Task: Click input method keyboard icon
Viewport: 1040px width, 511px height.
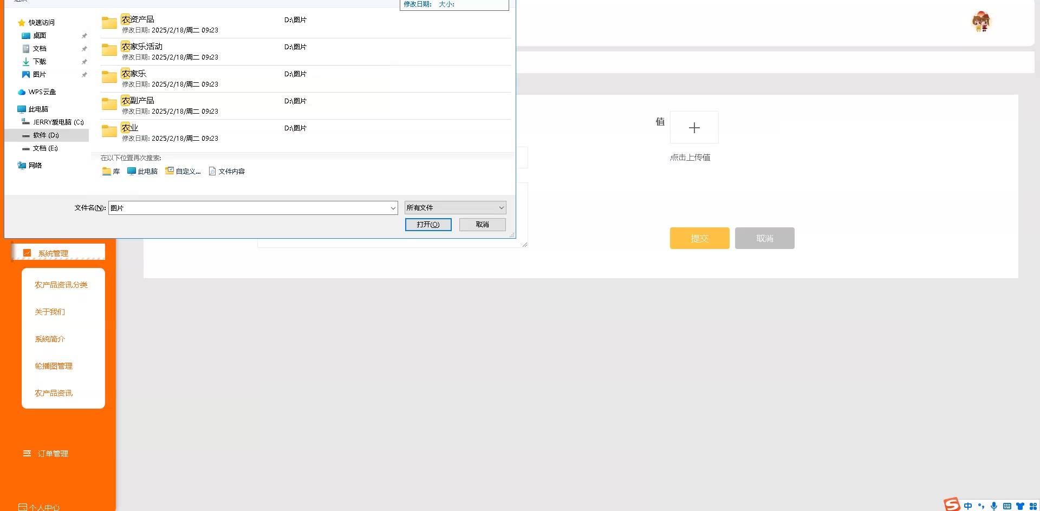Action: pos(1007,506)
